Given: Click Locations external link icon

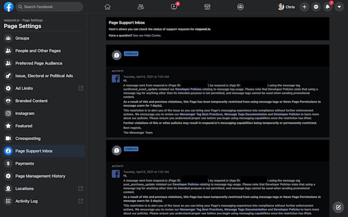Looking at the screenshot, I should point(81,189).
